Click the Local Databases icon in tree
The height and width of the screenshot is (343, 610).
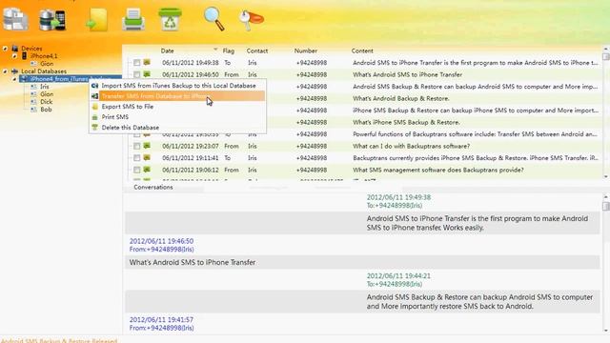(15, 71)
